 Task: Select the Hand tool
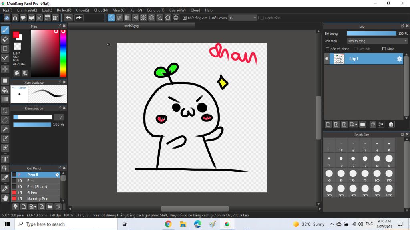coord(5,198)
